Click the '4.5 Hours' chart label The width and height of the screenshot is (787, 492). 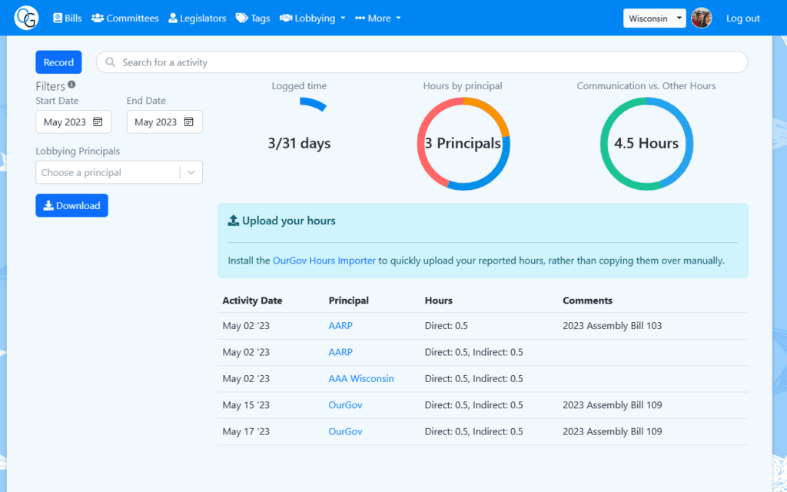(646, 144)
